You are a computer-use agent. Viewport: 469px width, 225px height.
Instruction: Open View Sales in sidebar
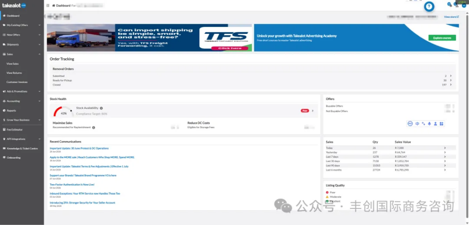pos(12,64)
